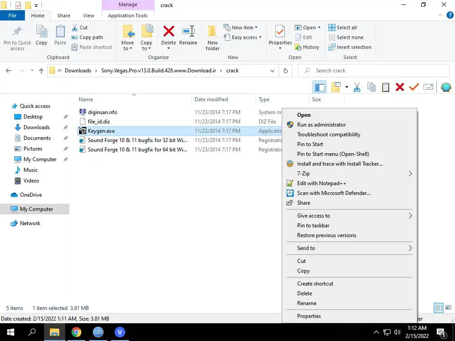Screen dimensions: 455x341
Task: Click Copy path in Clipboard group
Action: [x=87, y=37]
